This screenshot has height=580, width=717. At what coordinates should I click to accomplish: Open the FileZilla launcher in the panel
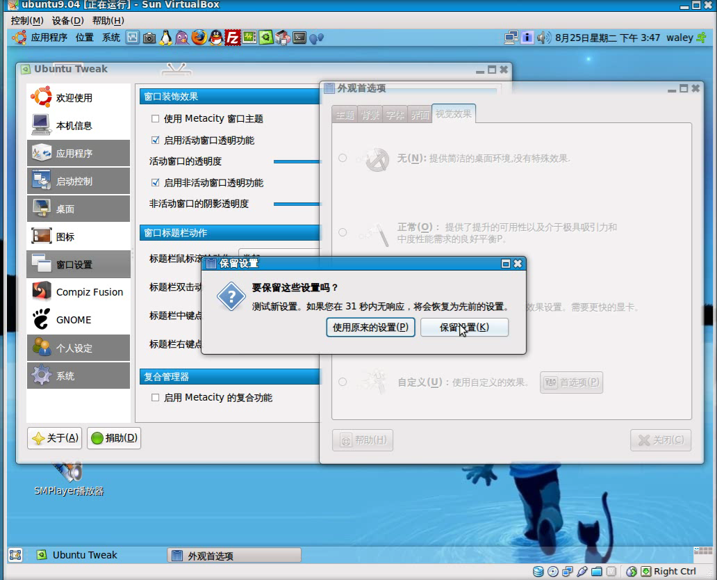232,38
